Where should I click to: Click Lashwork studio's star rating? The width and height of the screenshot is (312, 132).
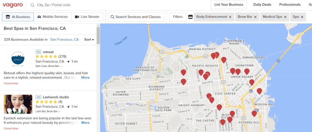point(46,102)
